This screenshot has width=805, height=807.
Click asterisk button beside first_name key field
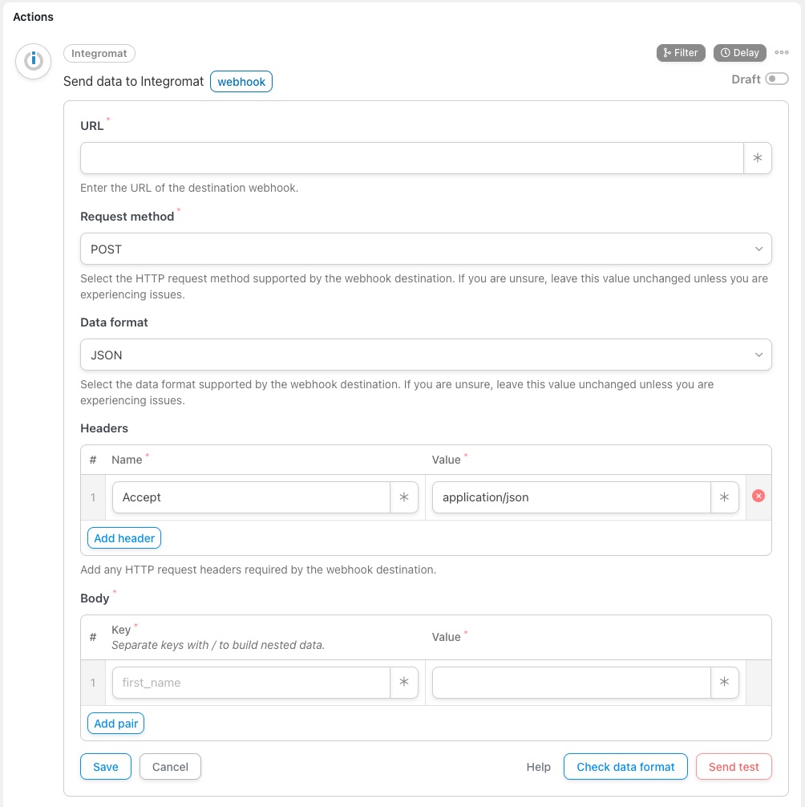pos(404,683)
